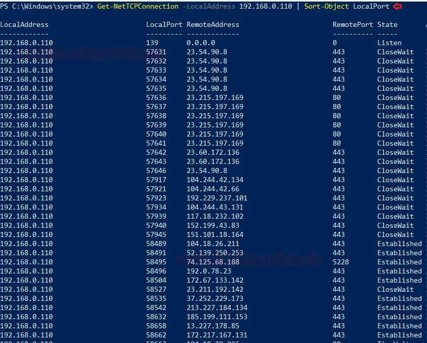The width and height of the screenshot is (427, 343).
Task: Click remote port 5228 value
Action: 341,262
